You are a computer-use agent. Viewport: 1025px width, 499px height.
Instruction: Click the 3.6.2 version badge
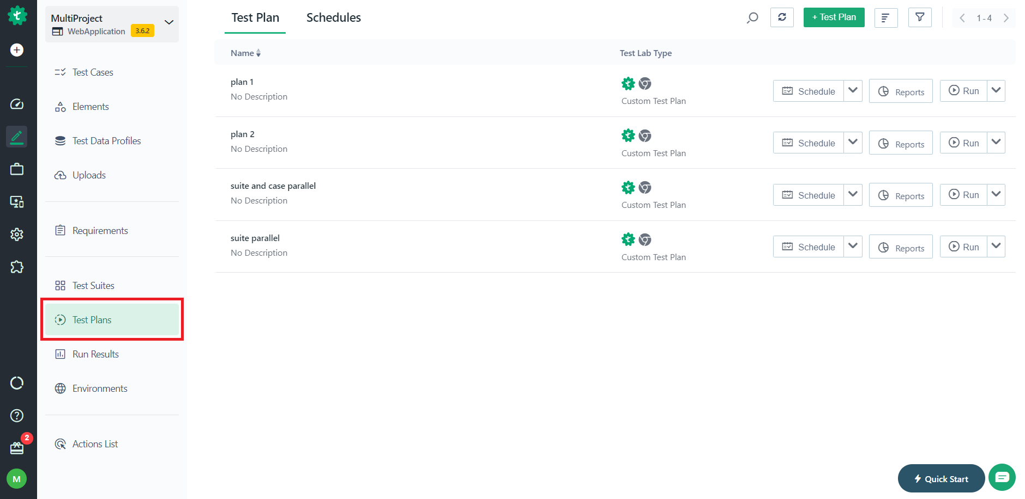[x=142, y=31]
